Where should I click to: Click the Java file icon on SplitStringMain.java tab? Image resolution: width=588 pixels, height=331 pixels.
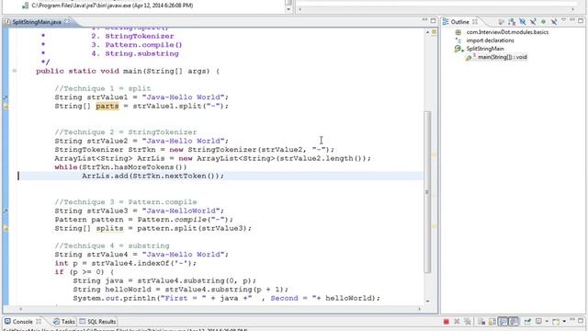click(x=7, y=22)
